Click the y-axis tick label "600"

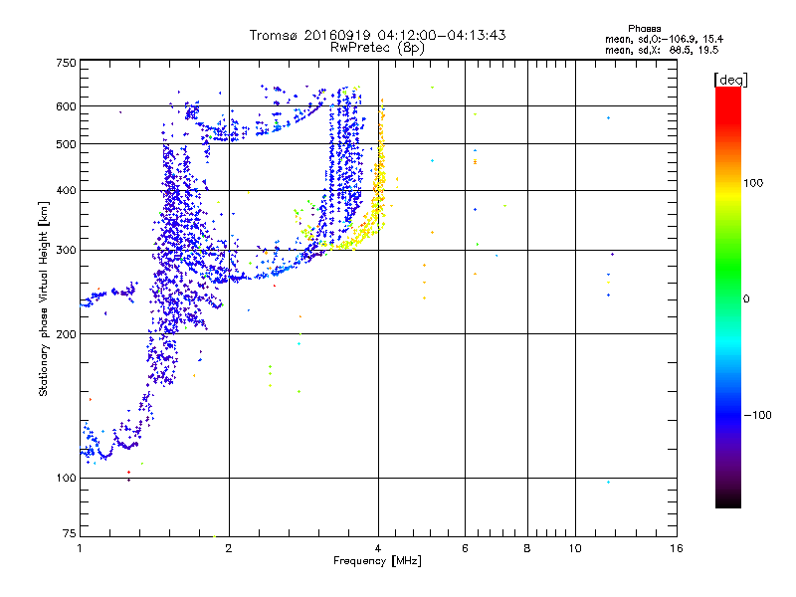[x=66, y=106]
